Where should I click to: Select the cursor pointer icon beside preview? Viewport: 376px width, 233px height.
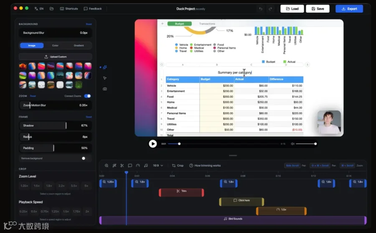105,78
